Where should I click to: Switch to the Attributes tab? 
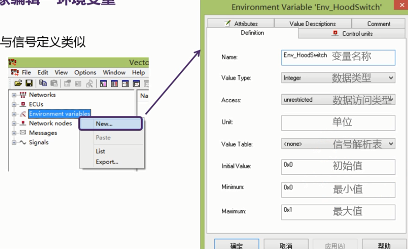[241, 24]
